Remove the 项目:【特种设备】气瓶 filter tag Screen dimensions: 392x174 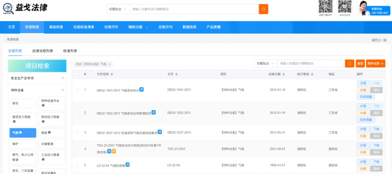click(110, 64)
